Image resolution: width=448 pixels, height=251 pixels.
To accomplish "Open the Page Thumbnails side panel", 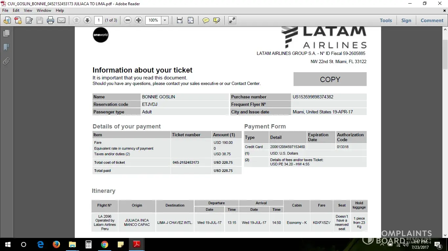I will 6,33.
